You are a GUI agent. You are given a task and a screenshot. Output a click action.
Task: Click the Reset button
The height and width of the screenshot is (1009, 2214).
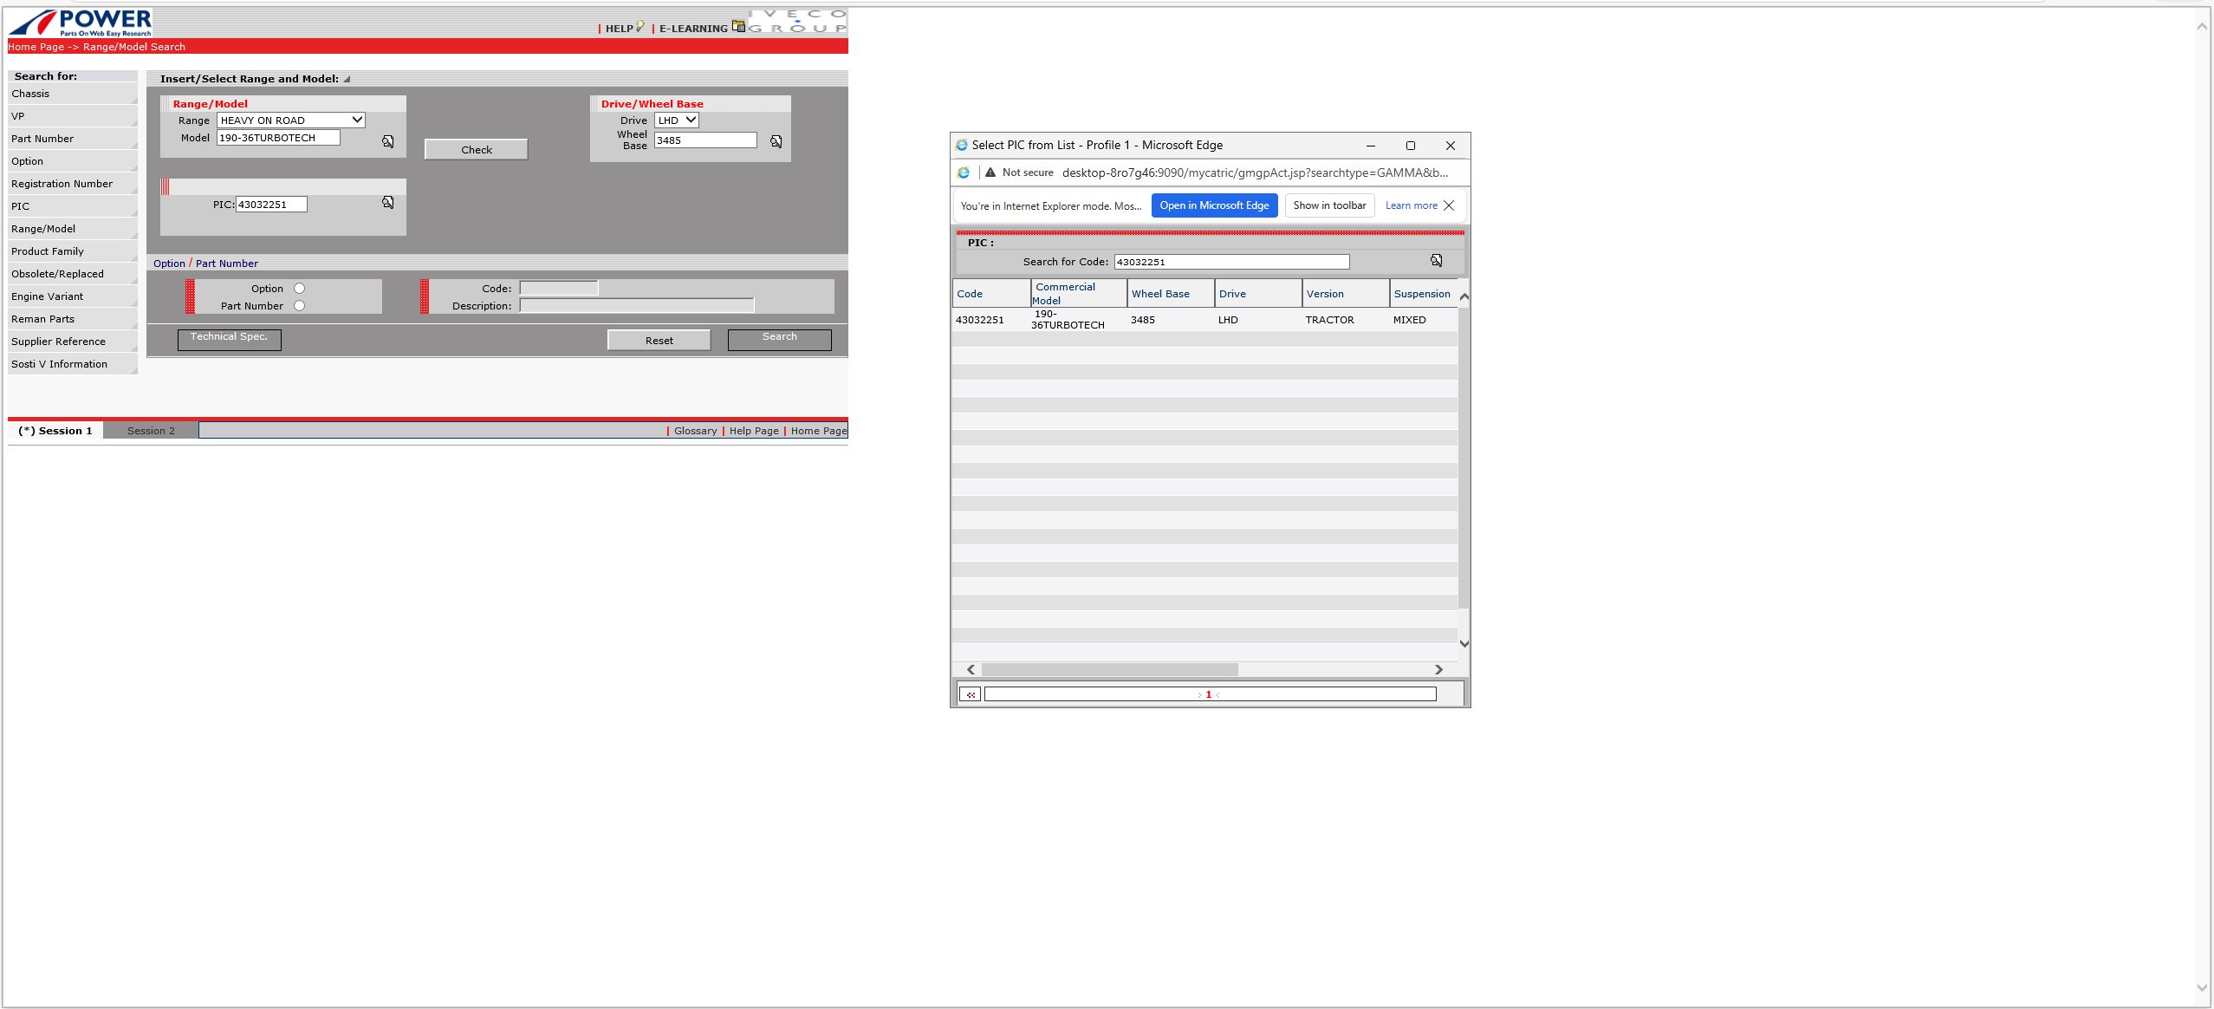[x=659, y=340]
